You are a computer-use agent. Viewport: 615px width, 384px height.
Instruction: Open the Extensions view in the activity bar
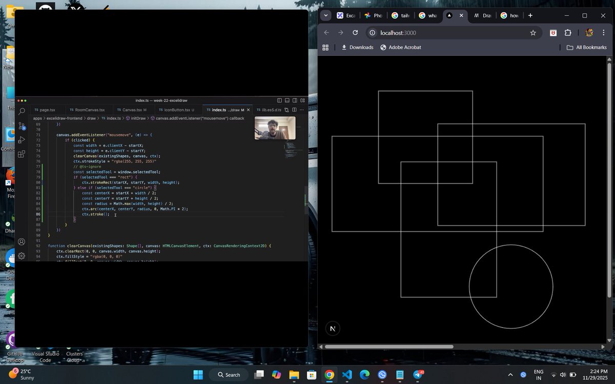[x=22, y=154]
